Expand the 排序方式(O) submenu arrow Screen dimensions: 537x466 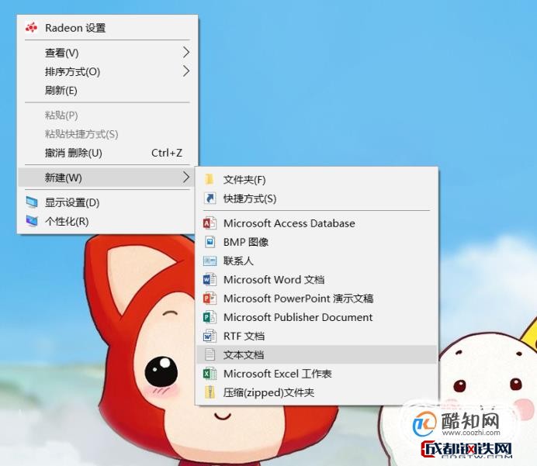click(x=186, y=71)
